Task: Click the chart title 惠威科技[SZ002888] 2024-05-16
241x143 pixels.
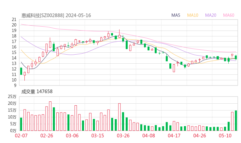Action: coord(56,16)
